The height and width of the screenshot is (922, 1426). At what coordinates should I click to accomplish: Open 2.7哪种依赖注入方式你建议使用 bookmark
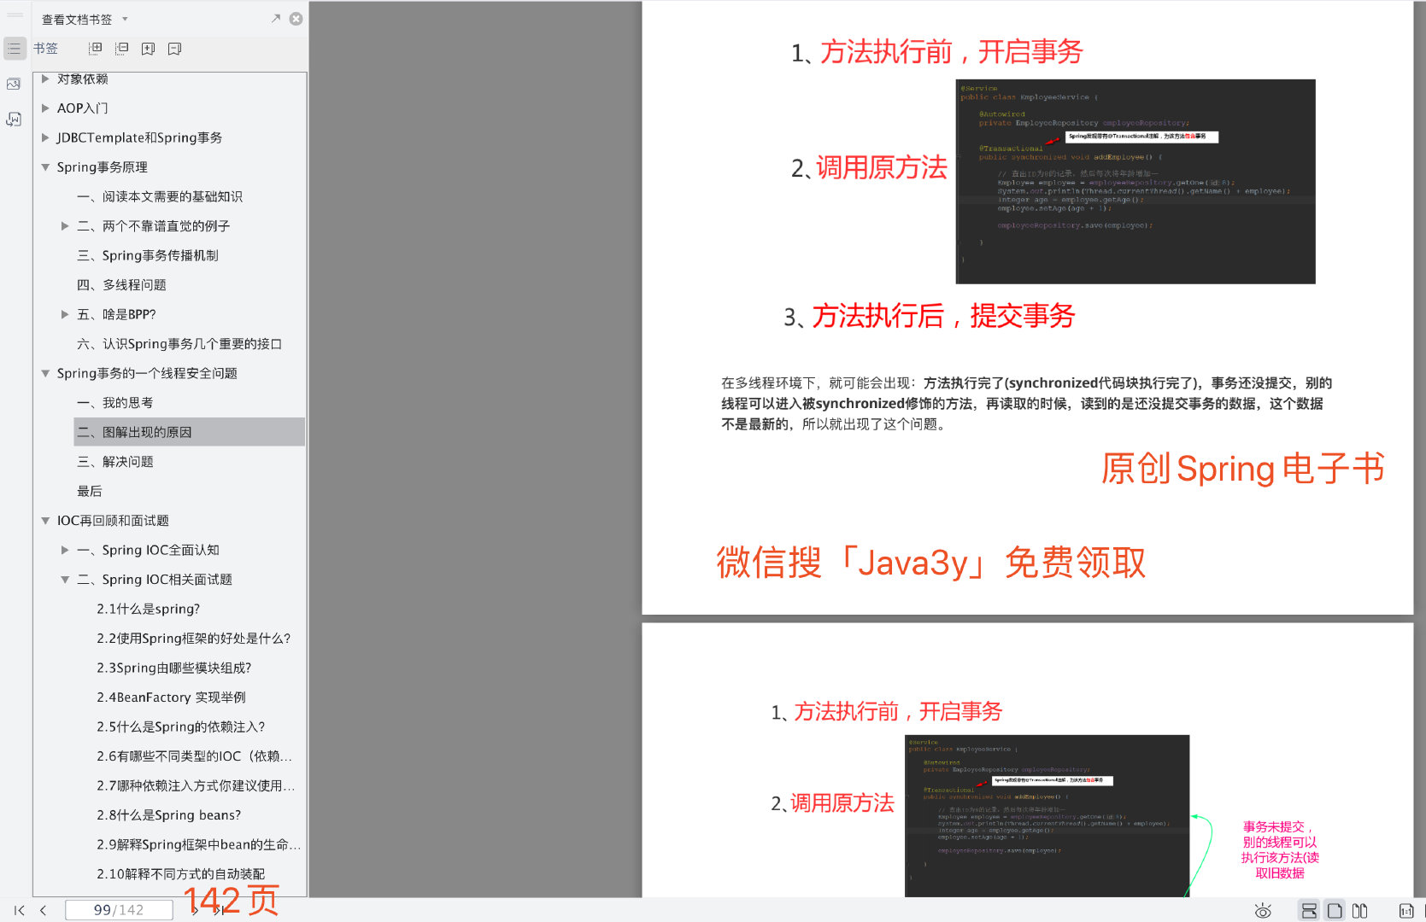[x=196, y=785]
